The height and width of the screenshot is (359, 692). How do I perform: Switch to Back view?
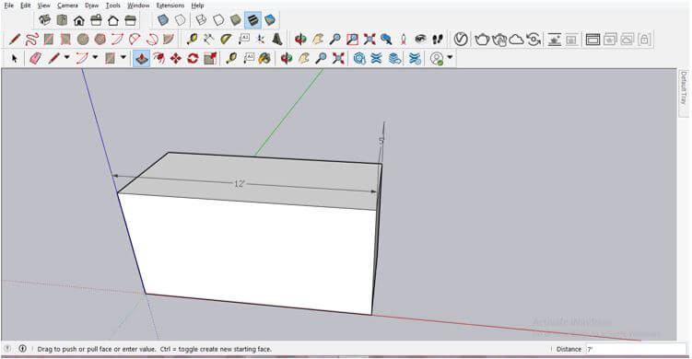click(113, 20)
